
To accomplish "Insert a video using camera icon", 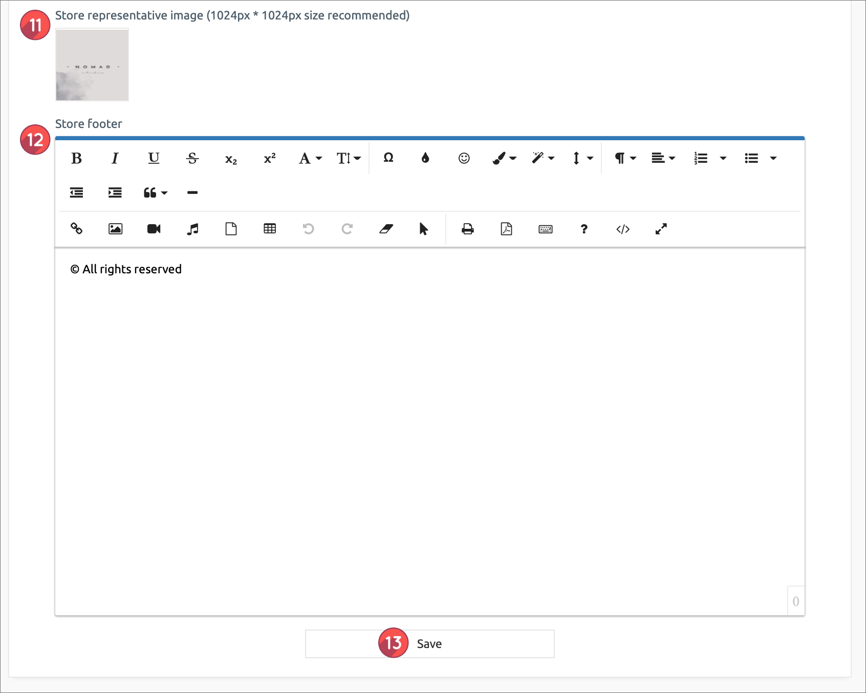I will 154,229.
